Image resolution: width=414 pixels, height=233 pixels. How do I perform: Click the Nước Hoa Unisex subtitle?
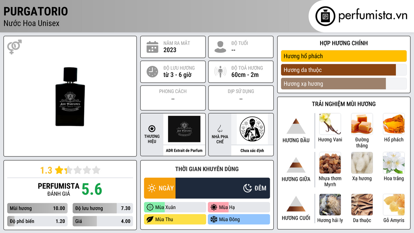tap(32, 23)
